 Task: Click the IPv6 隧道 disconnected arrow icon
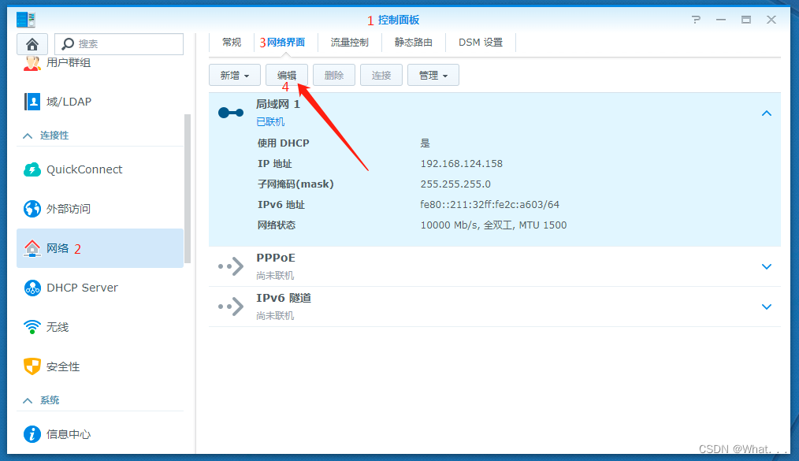pyautogui.click(x=231, y=306)
